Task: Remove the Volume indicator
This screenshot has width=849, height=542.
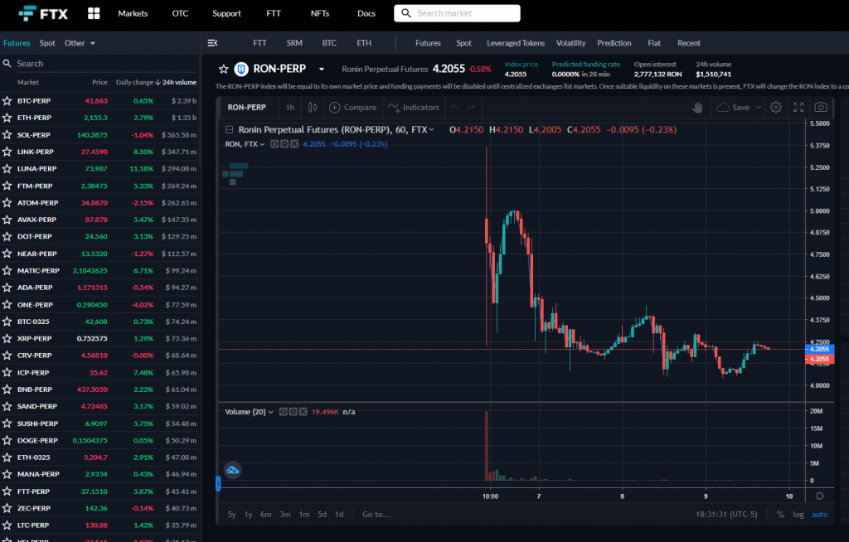Action: pos(303,412)
